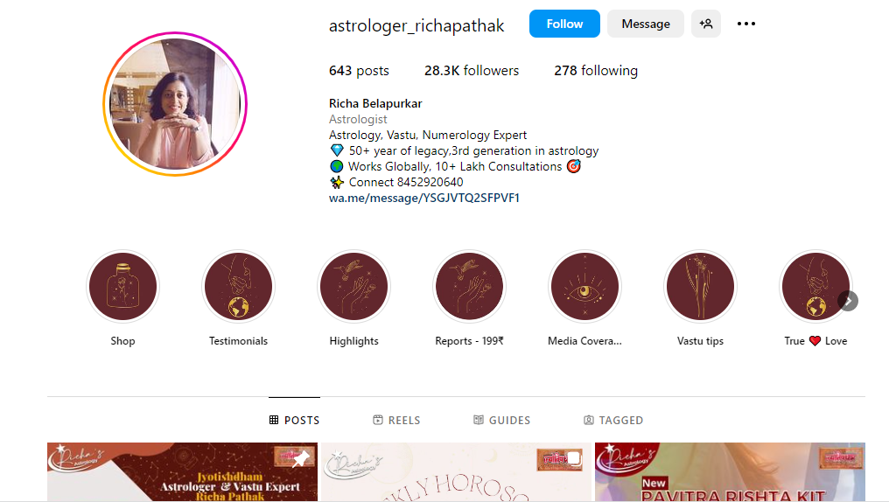Image resolution: width=889 pixels, height=502 pixels.
Task: Follow astrologer_richapathak
Action: tap(564, 24)
